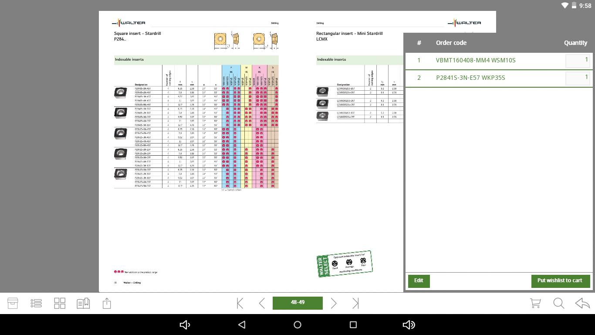Jump to the last page

click(355, 303)
